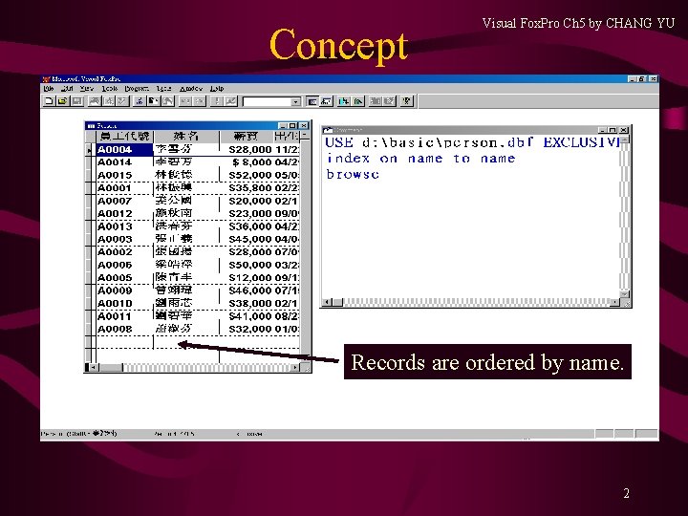The width and height of the screenshot is (688, 516).
Task: Open the Help menu
Action: pyautogui.click(x=217, y=89)
